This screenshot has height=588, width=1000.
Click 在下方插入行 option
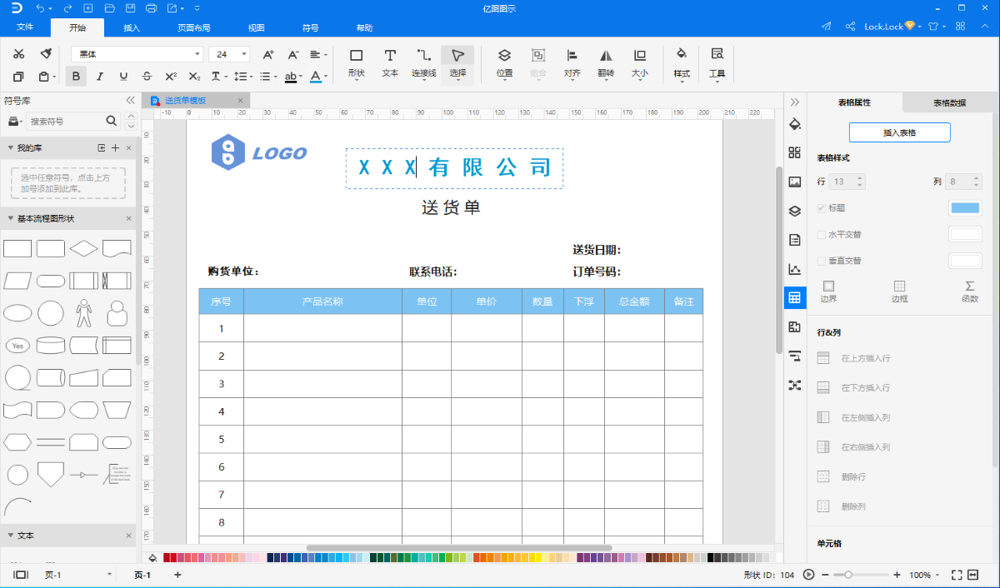(853, 388)
